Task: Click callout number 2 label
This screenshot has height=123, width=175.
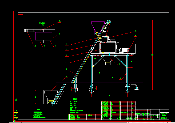Action: click(x=67, y=69)
